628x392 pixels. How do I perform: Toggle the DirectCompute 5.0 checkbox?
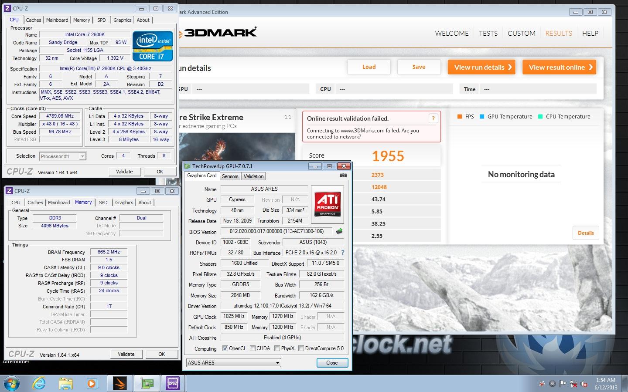pos(301,348)
